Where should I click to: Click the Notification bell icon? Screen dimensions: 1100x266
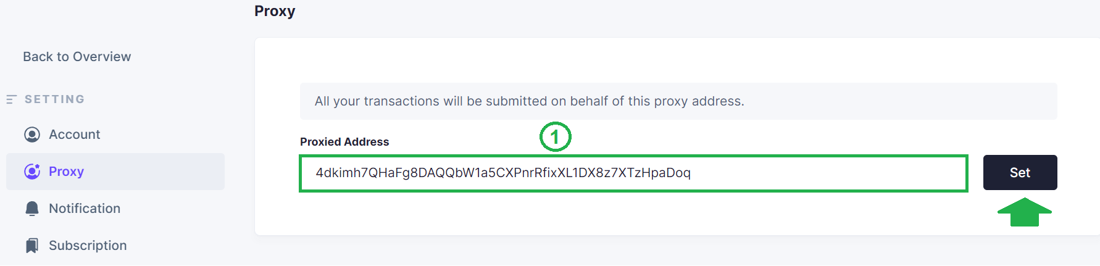(32, 209)
